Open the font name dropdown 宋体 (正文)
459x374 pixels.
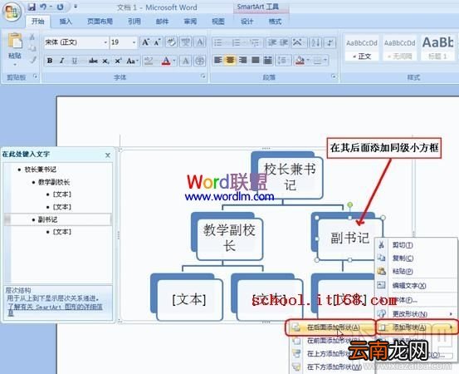(x=105, y=42)
